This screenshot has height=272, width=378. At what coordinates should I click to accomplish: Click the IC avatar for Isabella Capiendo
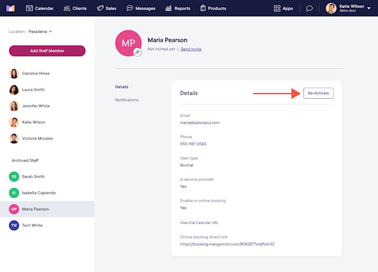[14, 193]
